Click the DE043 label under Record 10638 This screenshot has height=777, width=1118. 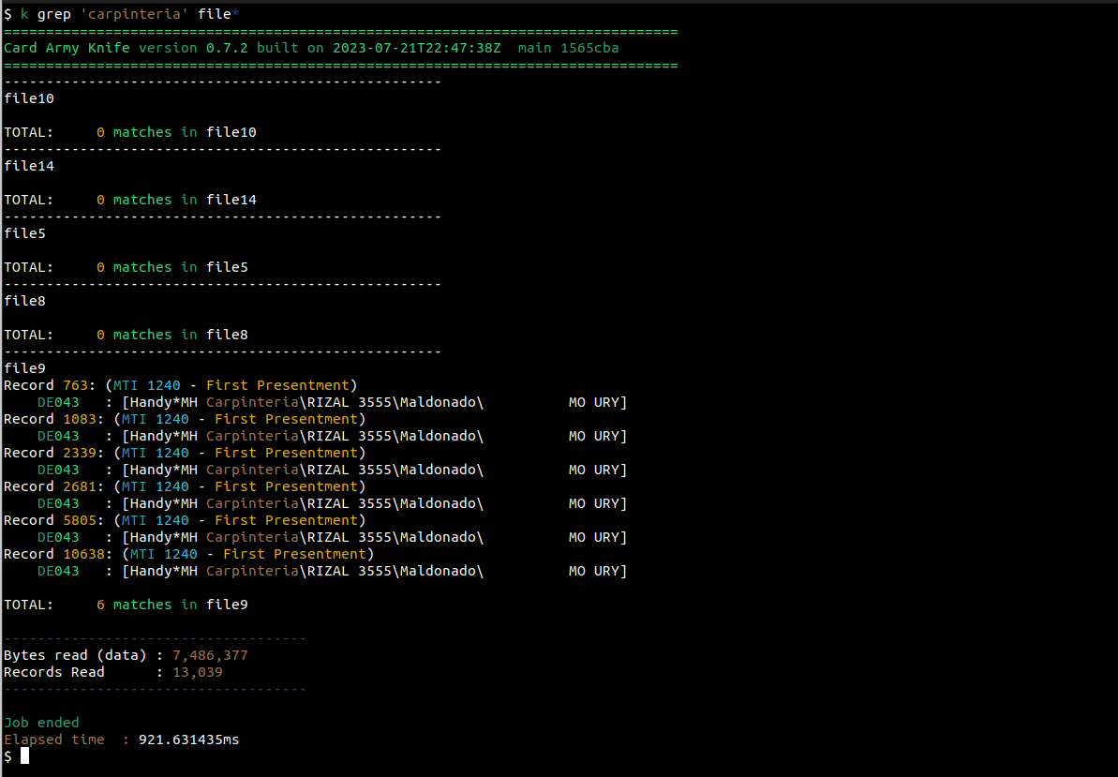[x=58, y=571]
